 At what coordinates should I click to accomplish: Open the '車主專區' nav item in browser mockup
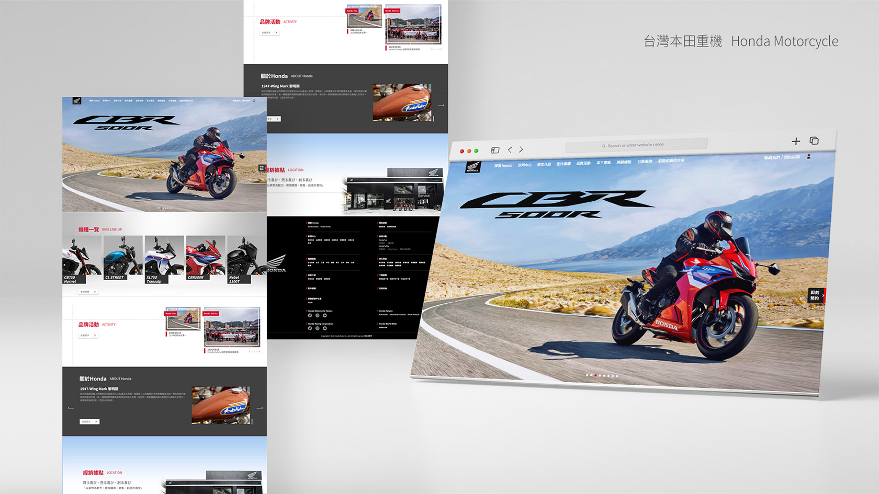click(603, 163)
